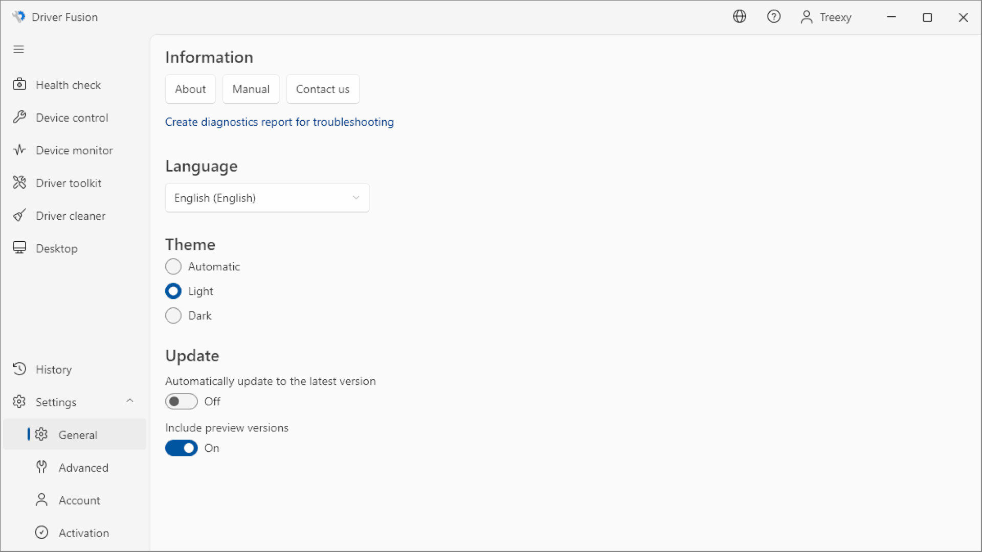982x552 pixels.
Task: Open Device monitor from the sidebar
Action: (74, 150)
